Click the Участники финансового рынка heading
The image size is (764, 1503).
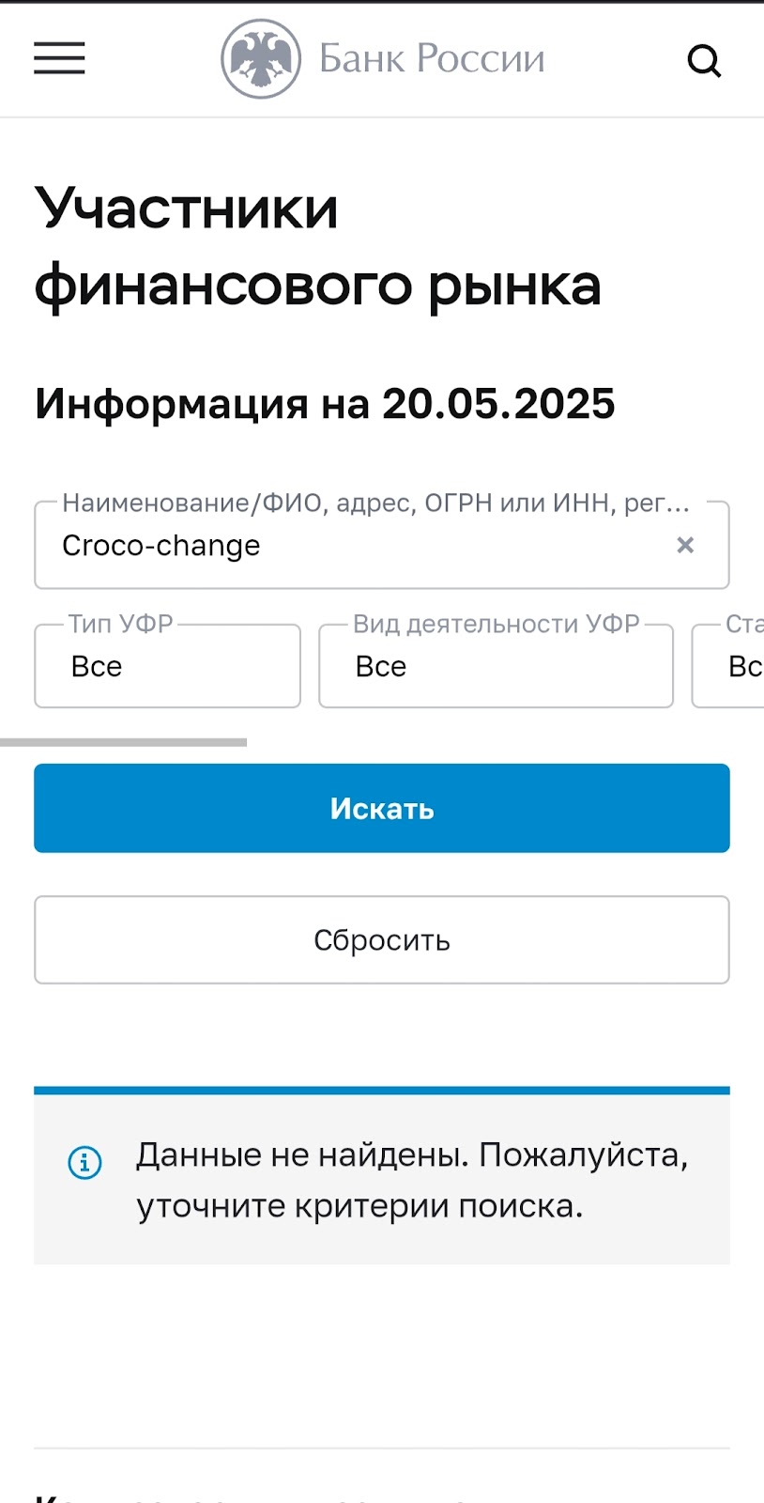317,246
